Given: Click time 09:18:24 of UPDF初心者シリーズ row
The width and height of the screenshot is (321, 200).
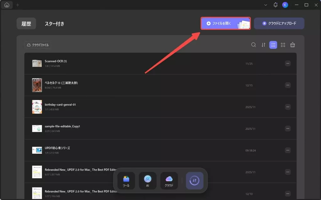Looking at the screenshot, I should 250,150.
